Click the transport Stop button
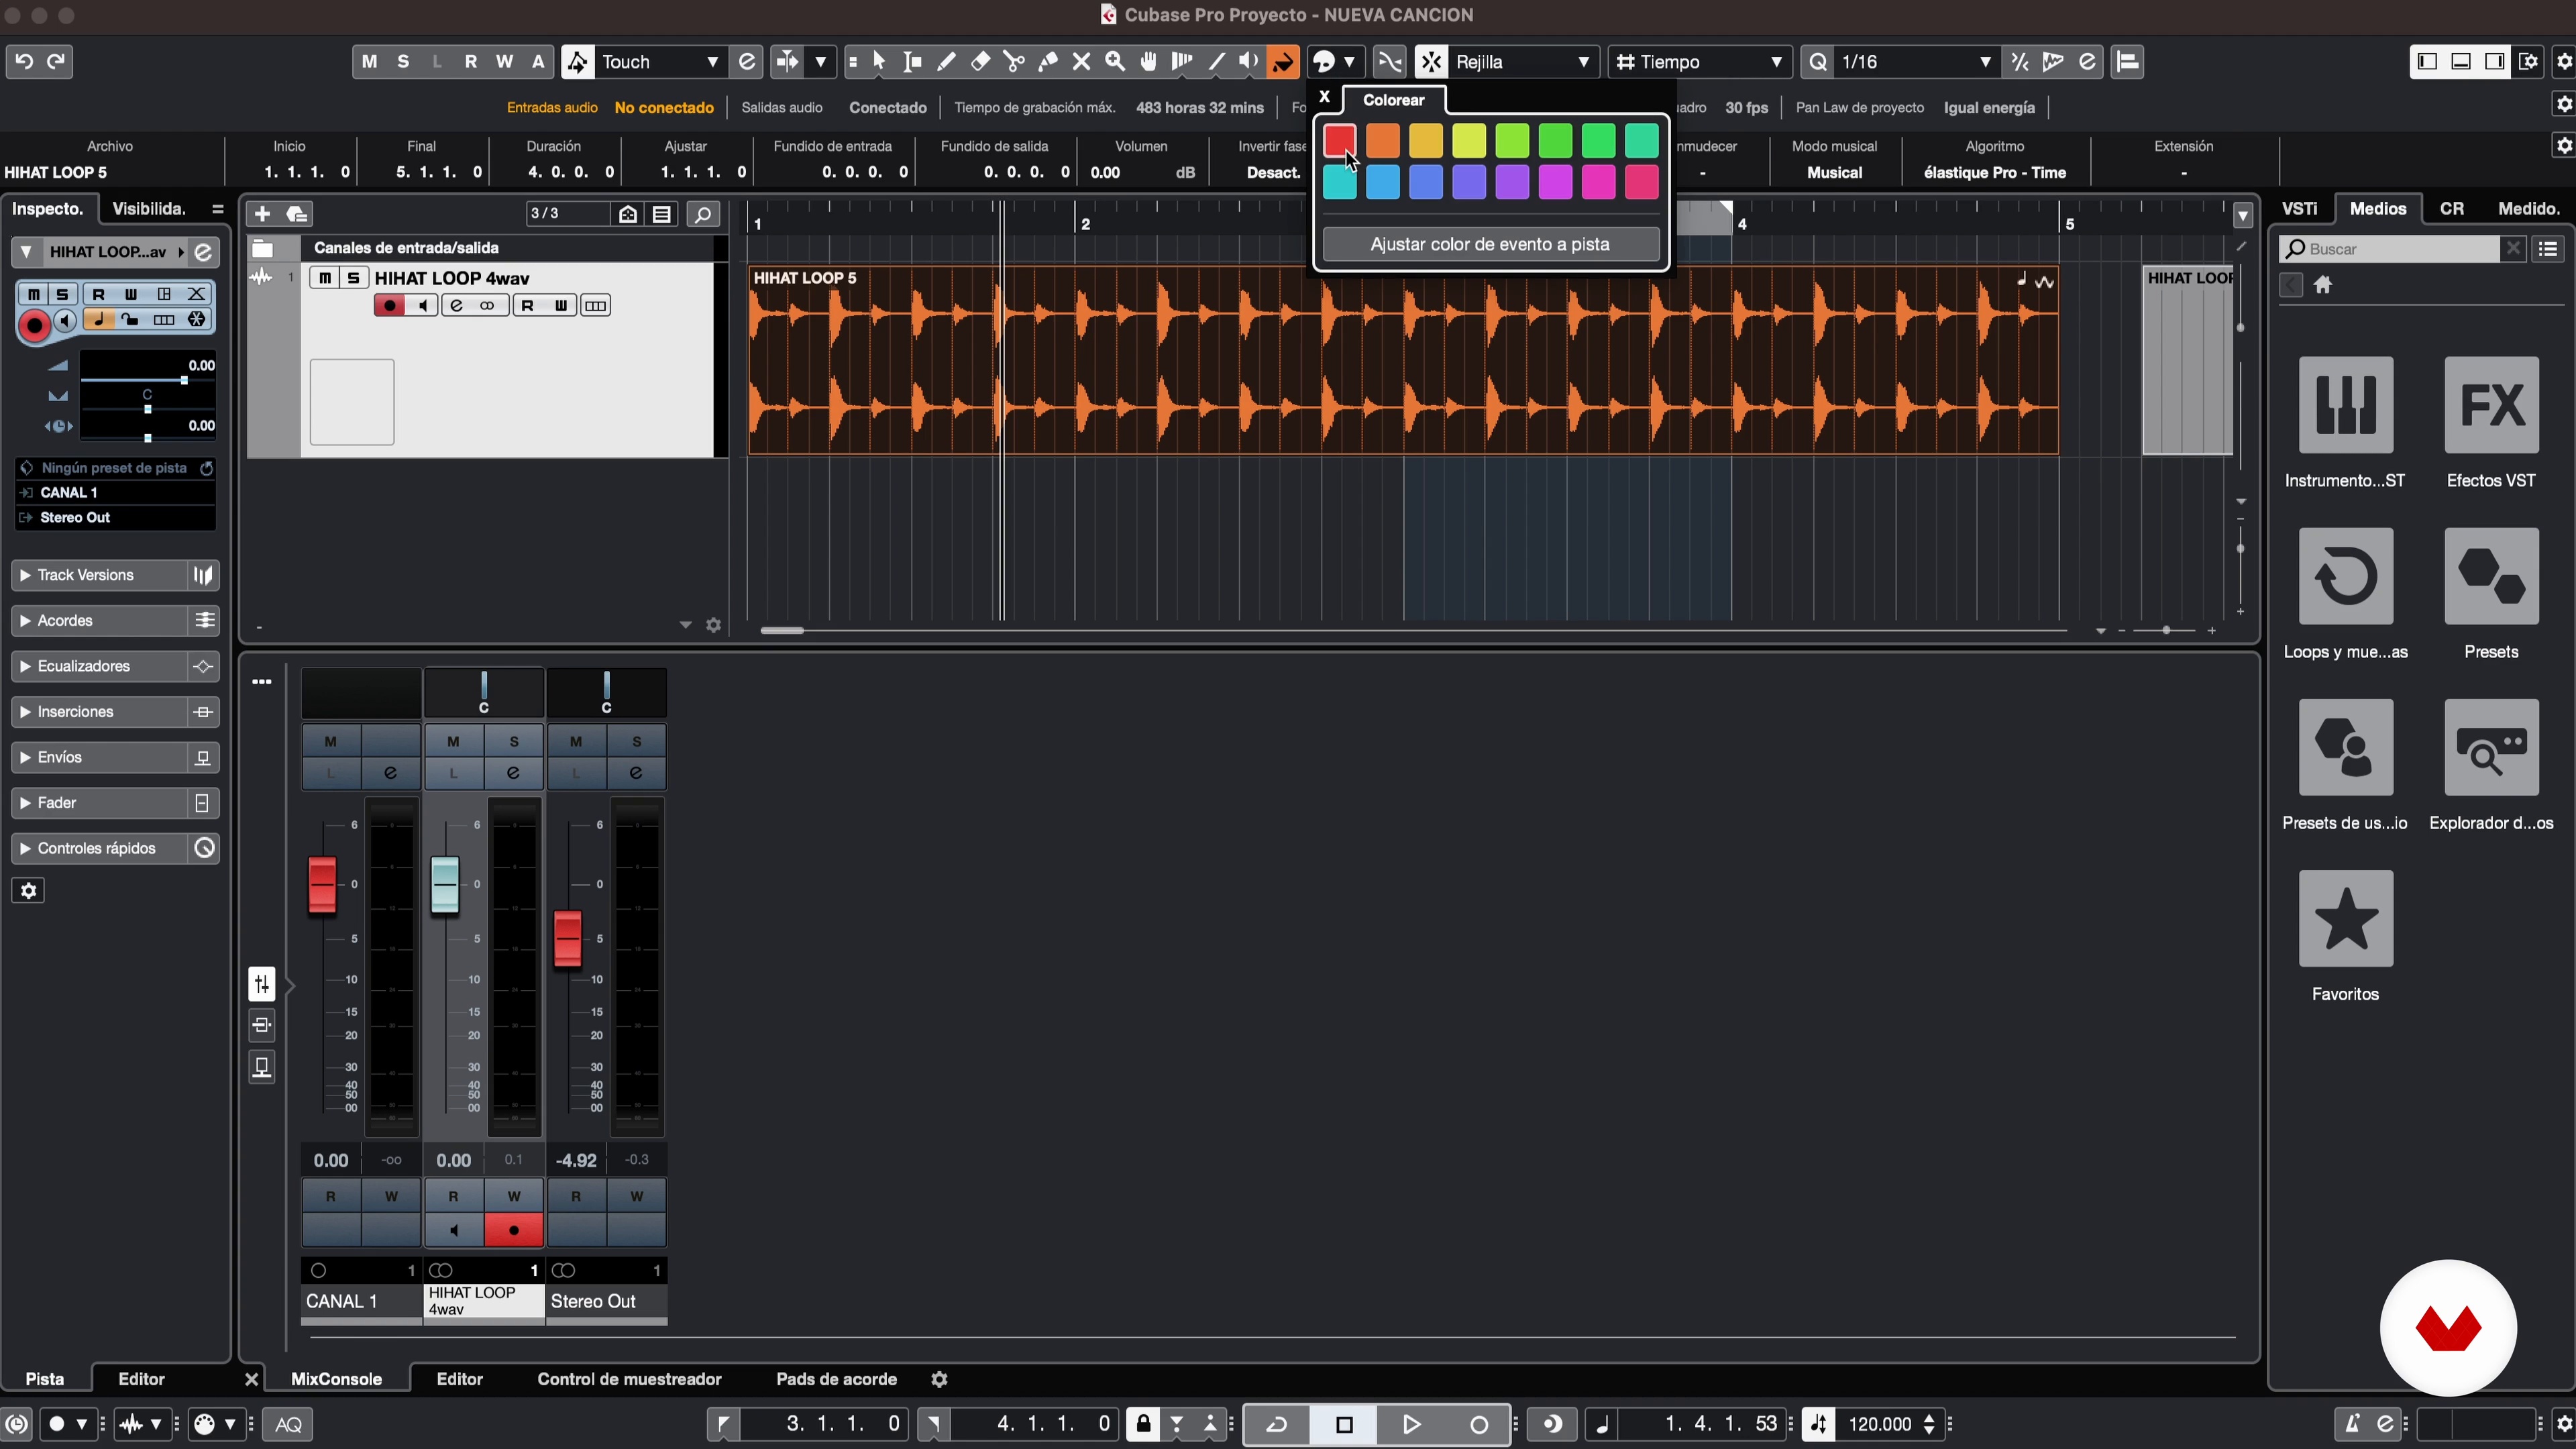 [x=1344, y=1424]
